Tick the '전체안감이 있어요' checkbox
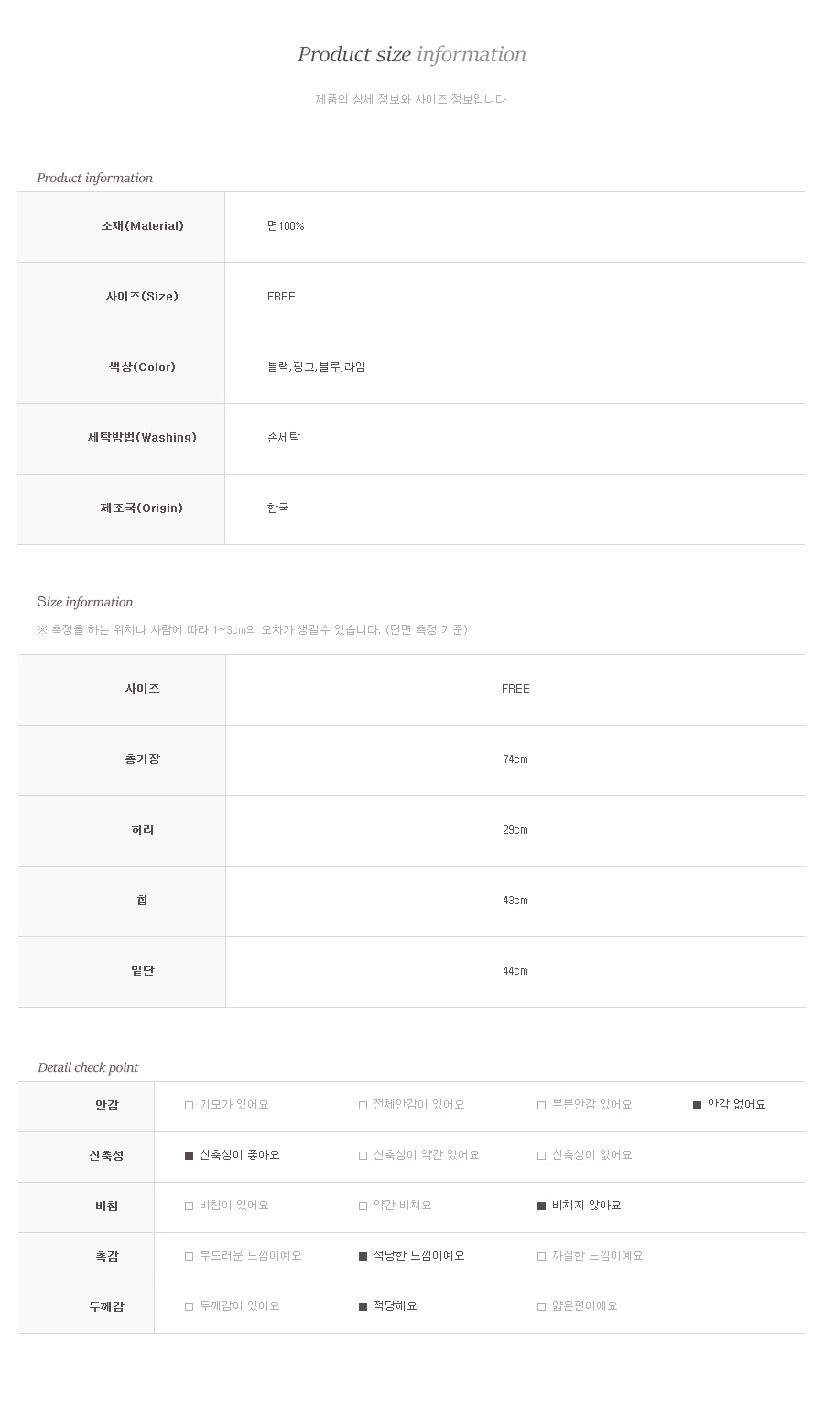 coord(363,1106)
